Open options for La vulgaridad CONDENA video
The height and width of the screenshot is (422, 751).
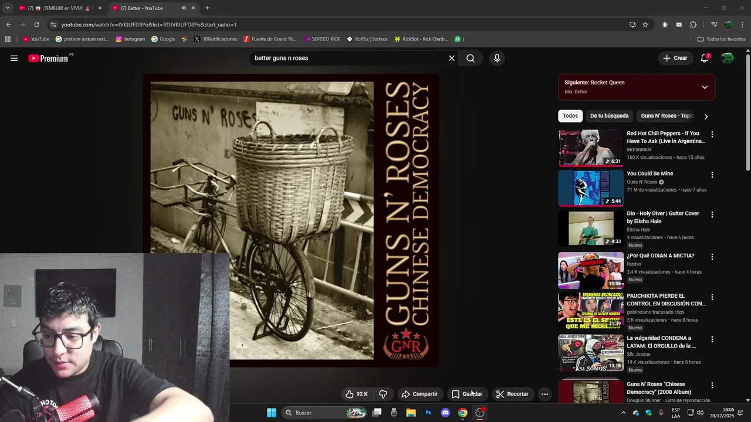pos(712,339)
